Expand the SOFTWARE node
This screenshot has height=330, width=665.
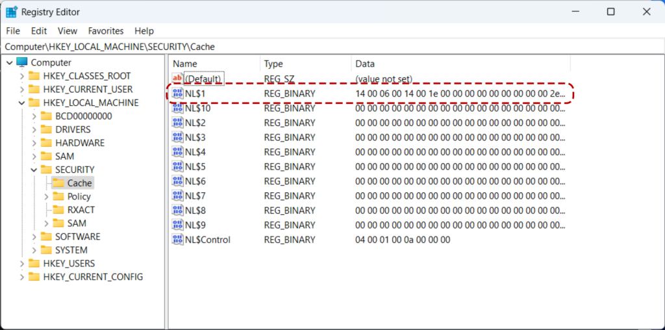[x=34, y=236]
